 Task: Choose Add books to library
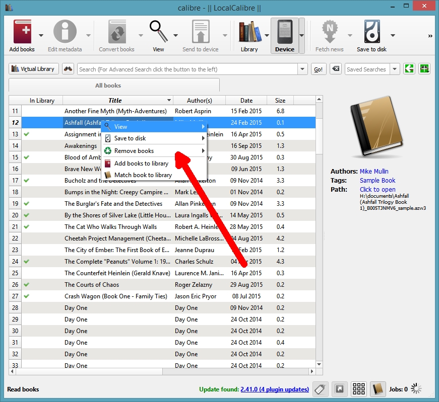click(154, 163)
